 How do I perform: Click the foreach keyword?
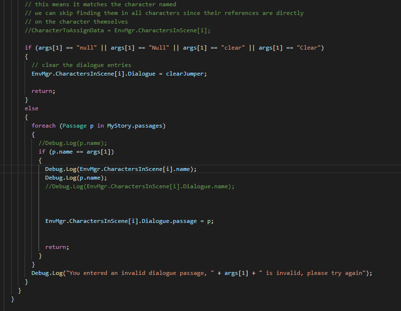43,126
